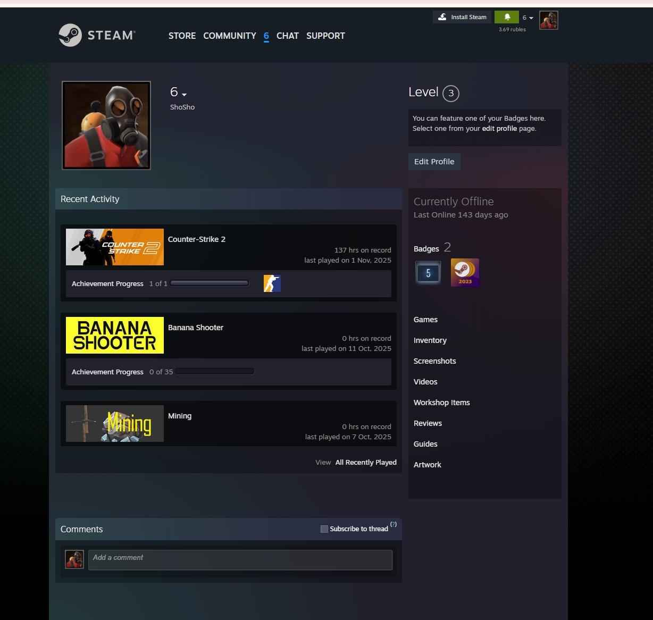View All Recently Played games
653x620 pixels.
[x=366, y=462]
